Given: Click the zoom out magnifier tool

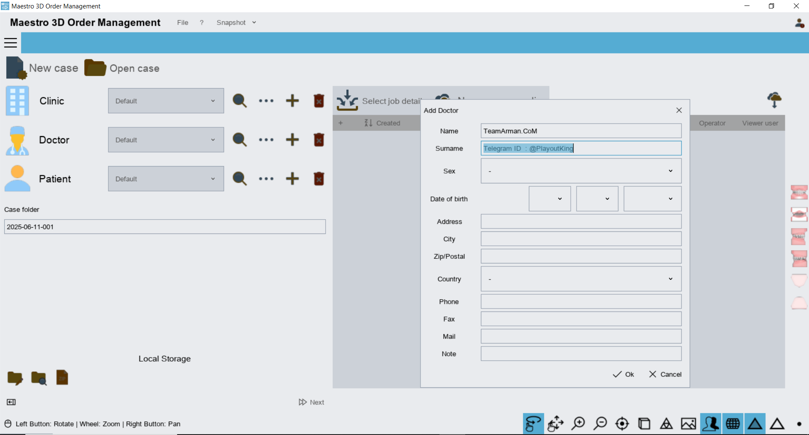Looking at the screenshot, I should point(600,423).
